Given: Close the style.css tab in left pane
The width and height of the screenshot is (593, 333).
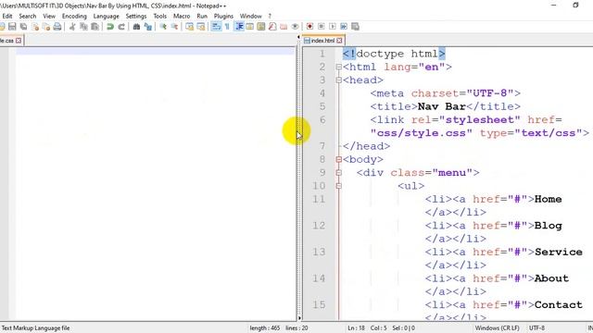Looking at the screenshot, I should point(19,41).
